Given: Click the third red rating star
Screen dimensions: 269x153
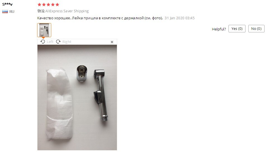Looking at the screenshot, I should click(x=48, y=4).
